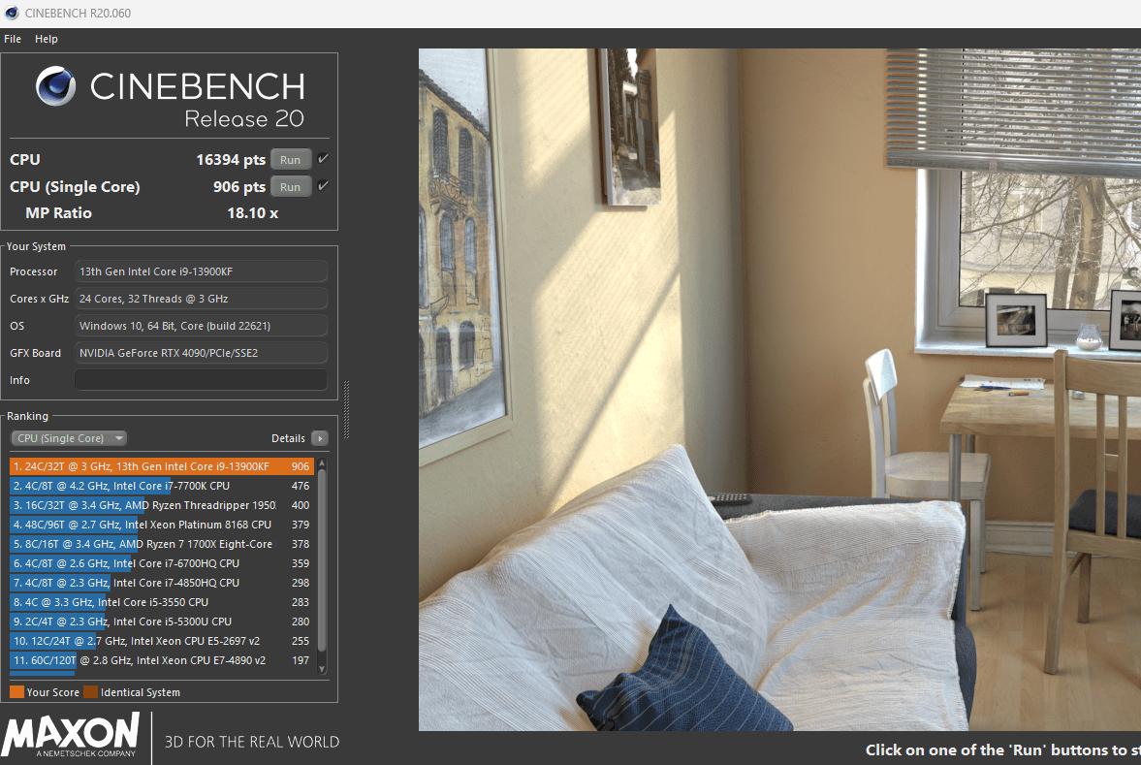Click the Details label in Ranking
Viewport: 1141px width, 765px height.
tap(288, 438)
